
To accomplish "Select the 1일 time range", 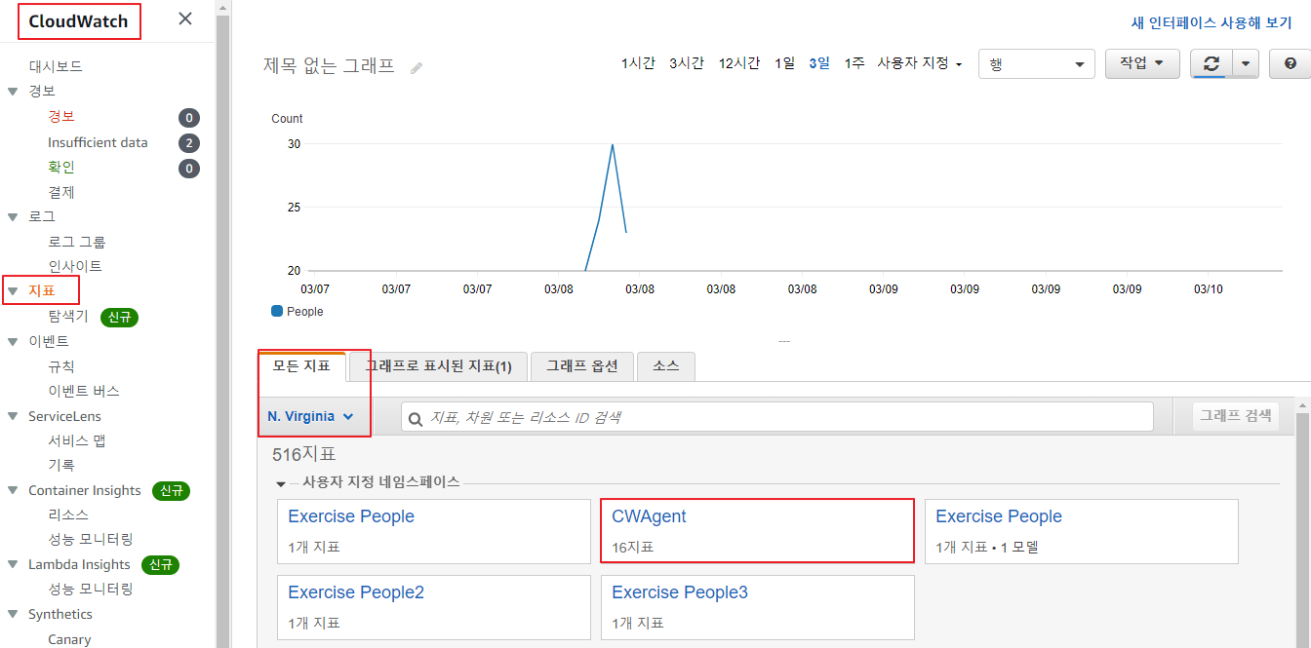I will (x=785, y=63).
